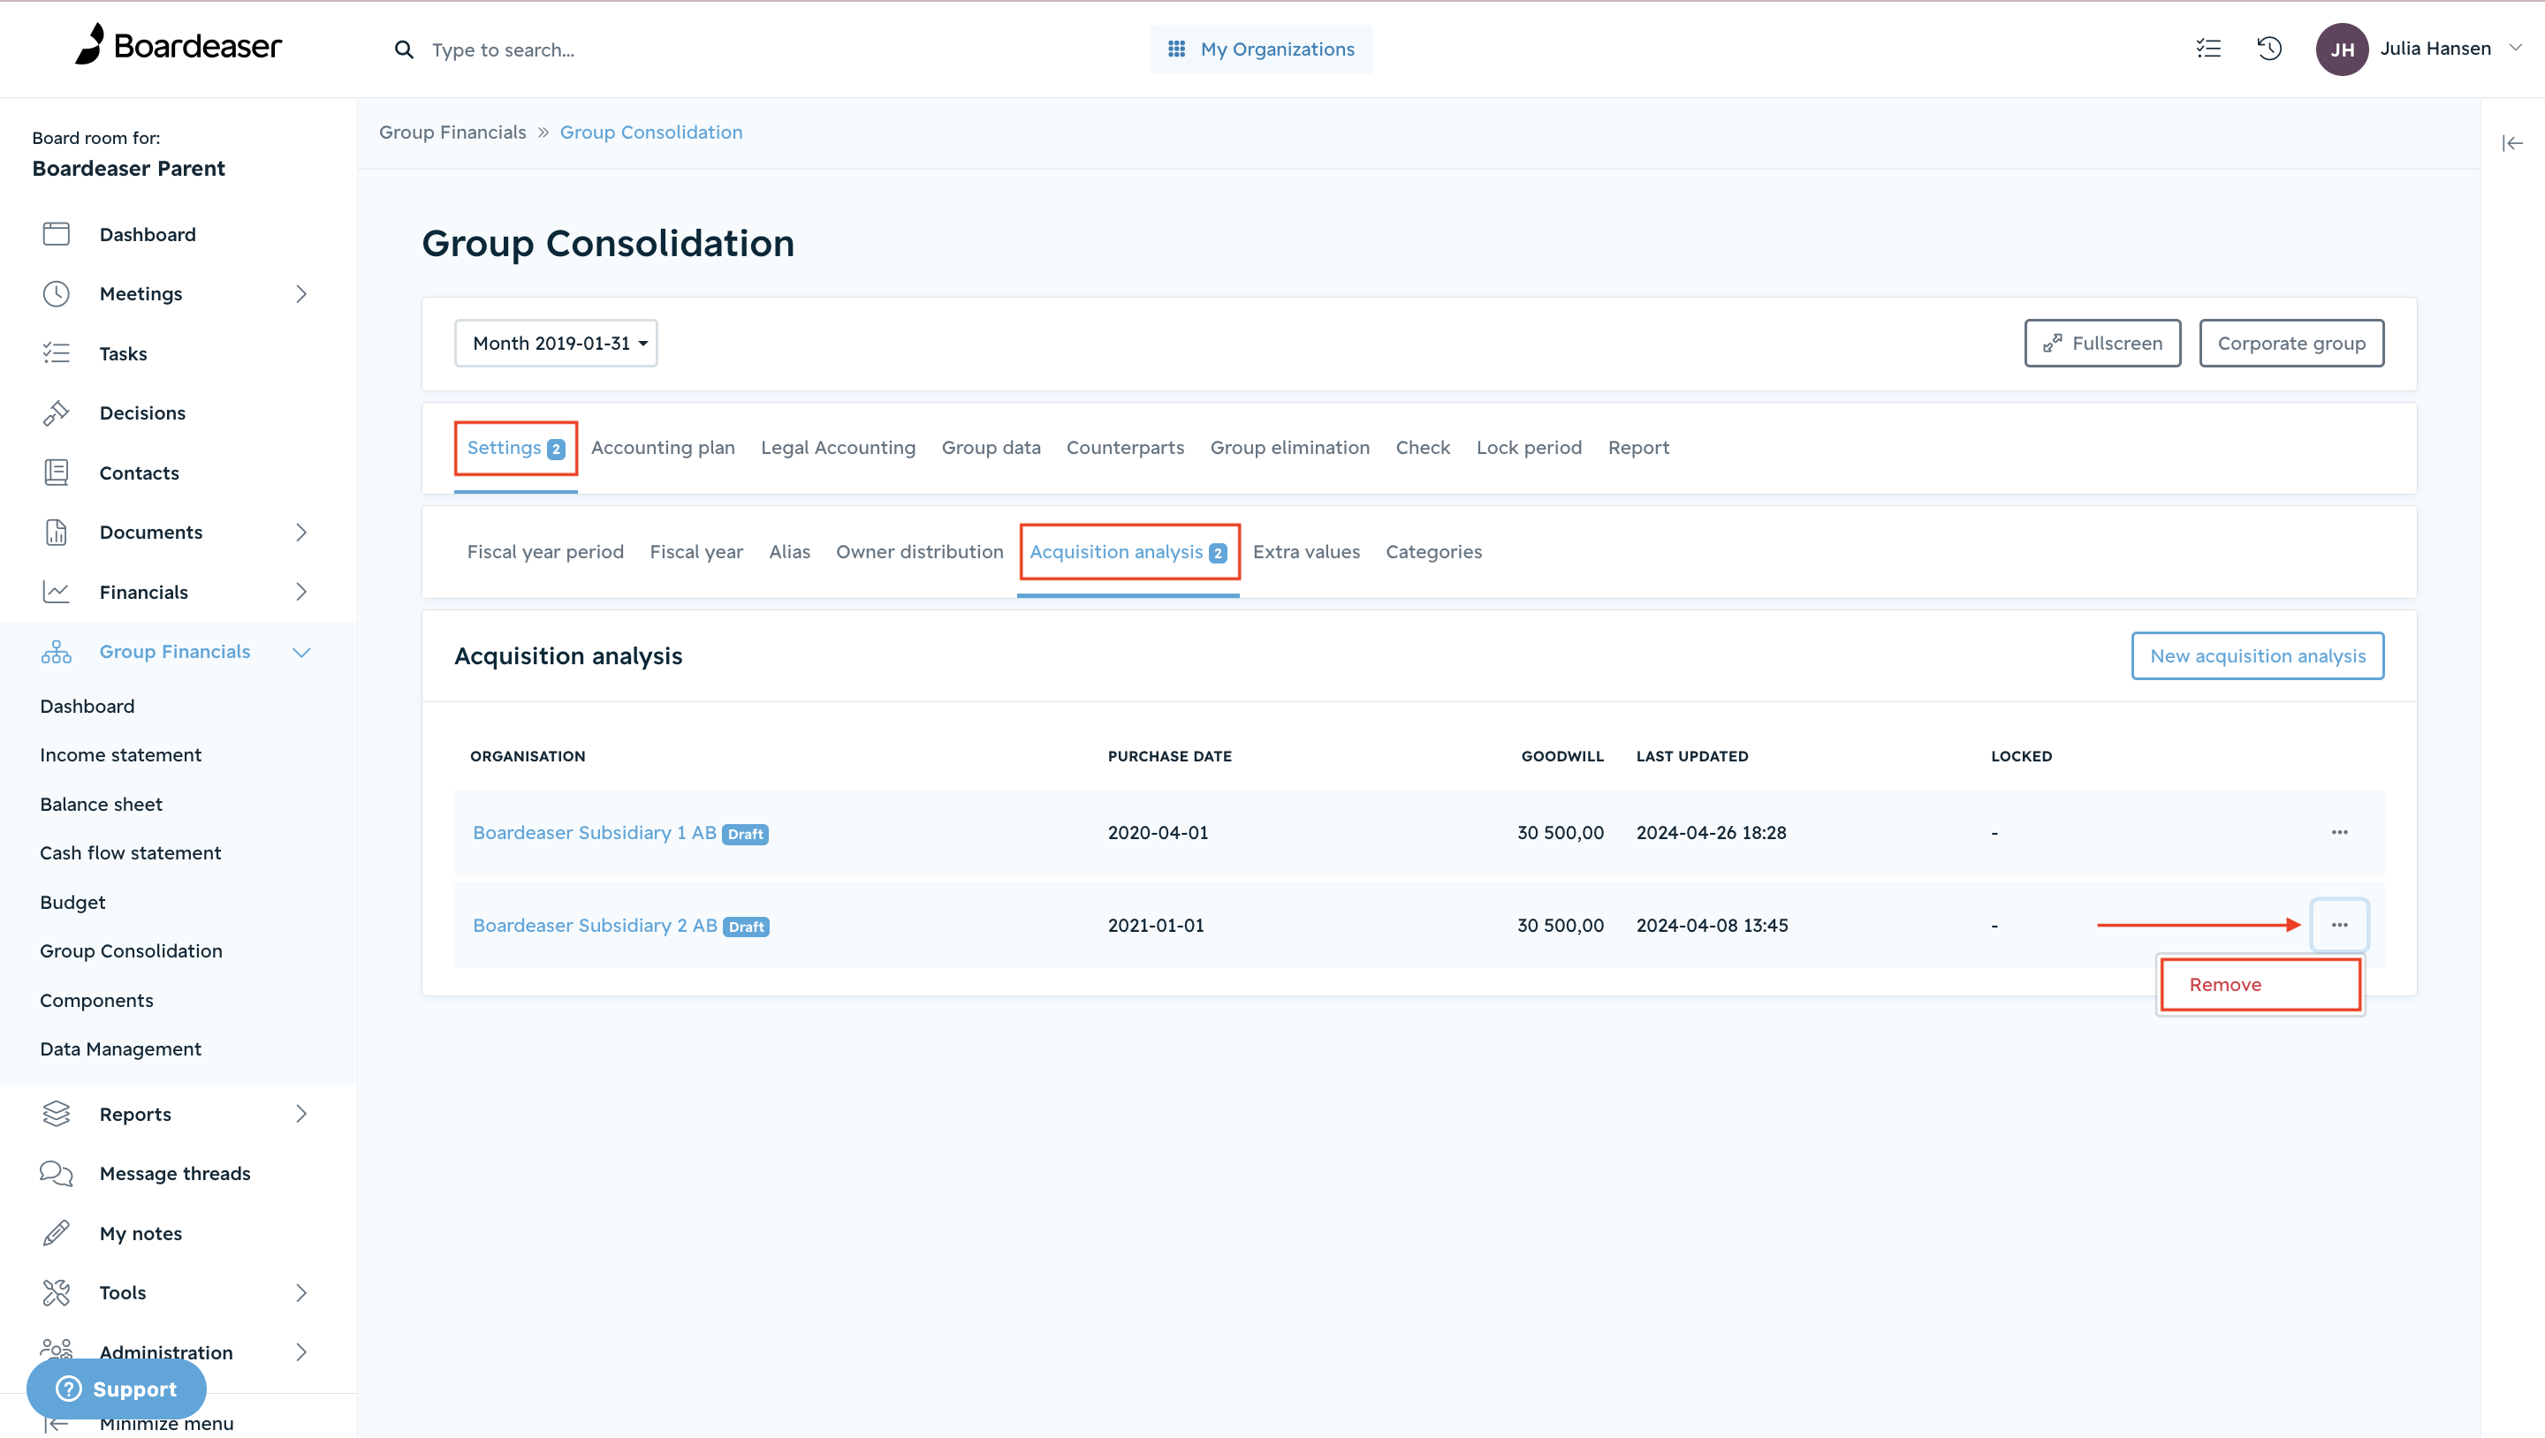Expand the Meetings submenu chevron
The height and width of the screenshot is (1438, 2545).
coord(301,293)
